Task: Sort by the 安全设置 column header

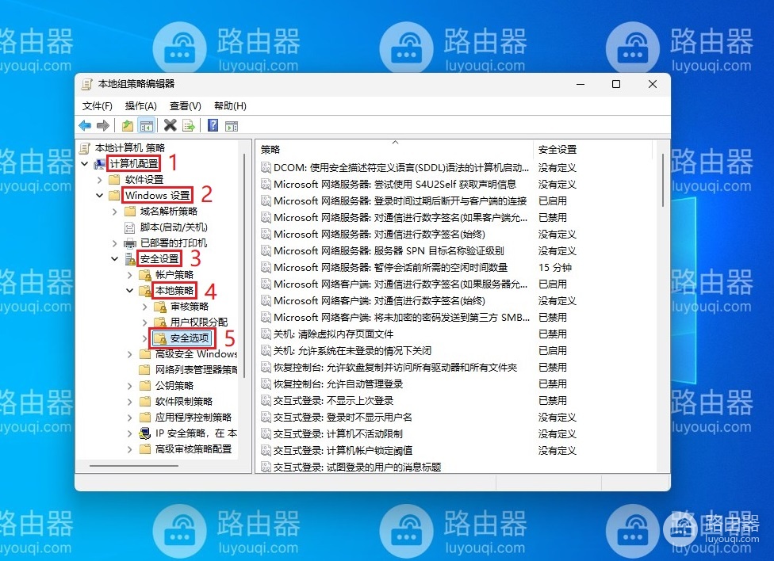Action: tap(593, 149)
